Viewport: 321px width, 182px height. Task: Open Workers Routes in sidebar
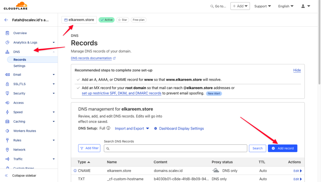[24, 131]
